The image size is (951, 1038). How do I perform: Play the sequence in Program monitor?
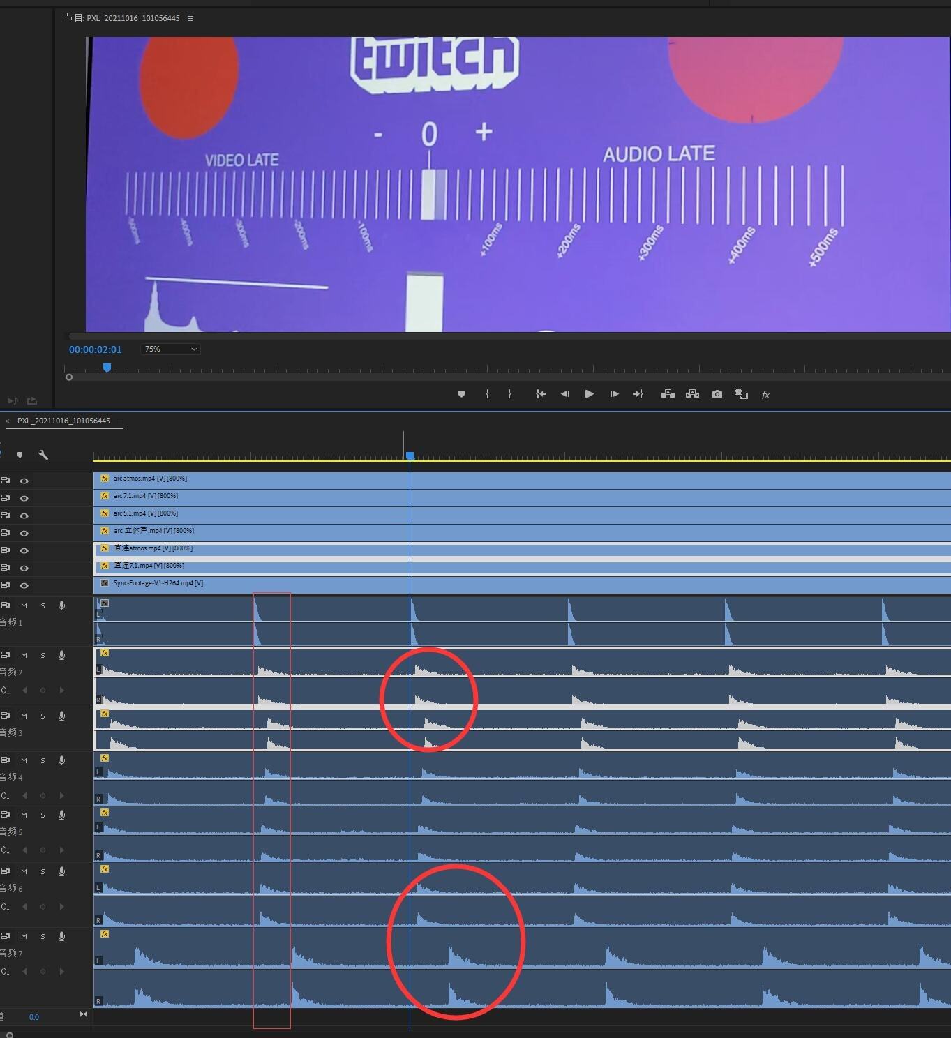[590, 394]
